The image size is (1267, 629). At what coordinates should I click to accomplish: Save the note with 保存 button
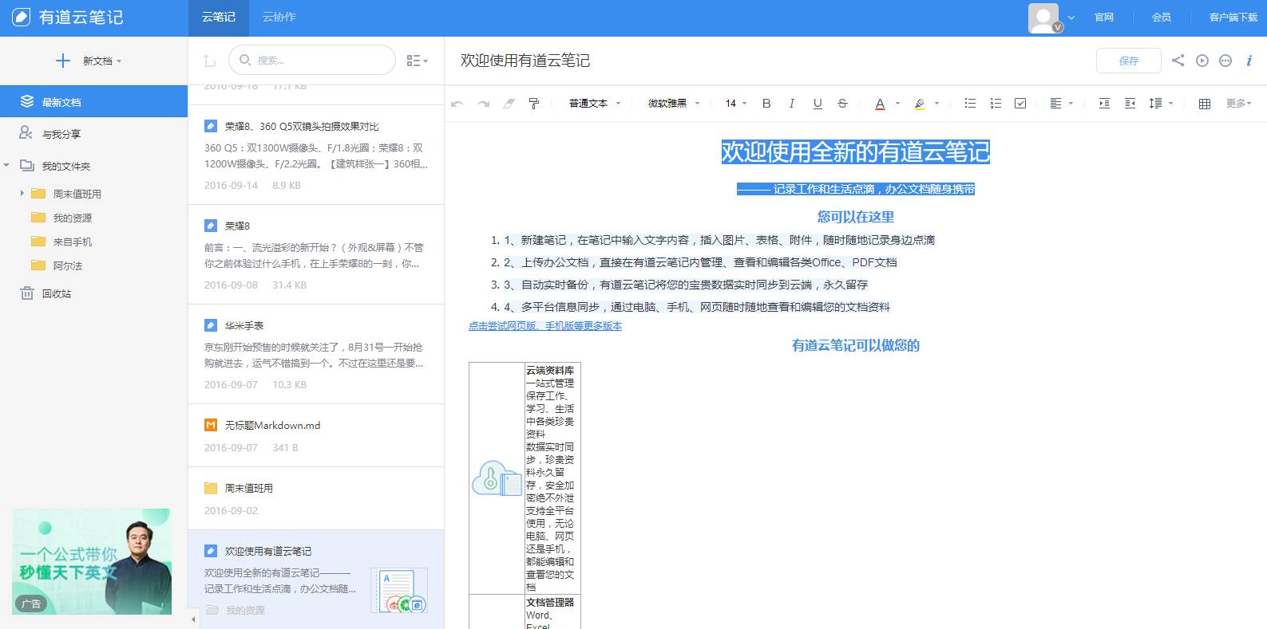pos(1129,61)
